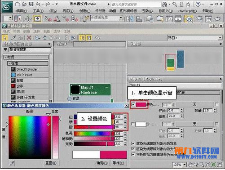225x170 pixels.
Task: Click the binoculars search icon
Action: (x=164, y=4)
